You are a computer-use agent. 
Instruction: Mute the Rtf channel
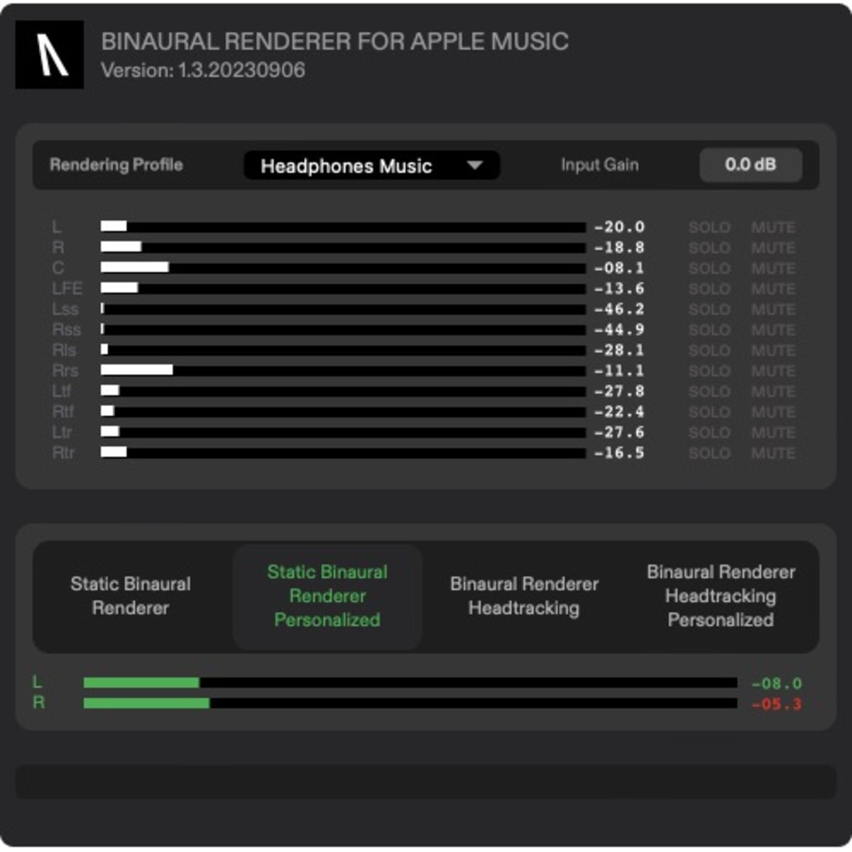pos(773,413)
